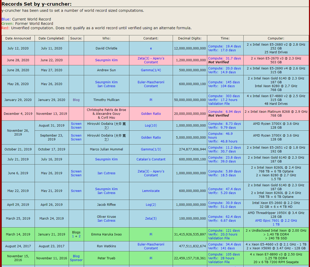Open blog link "1" in Emma Haruka Iwao's row
The image size is (310, 267).
73,236
